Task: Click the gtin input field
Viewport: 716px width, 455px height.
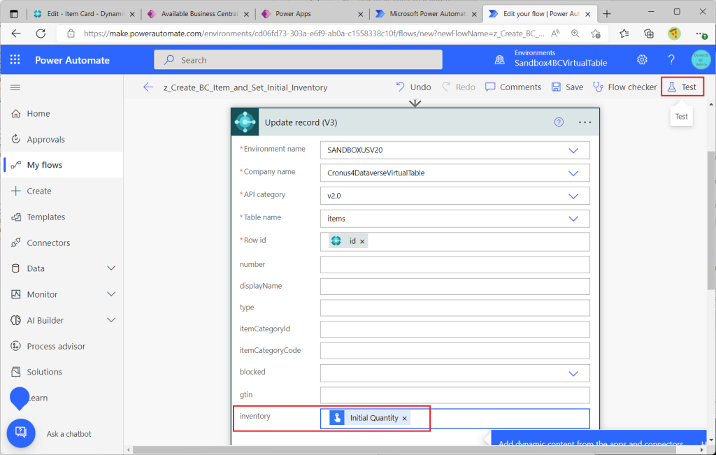Action: pyautogui.click(x=454, y=395)
